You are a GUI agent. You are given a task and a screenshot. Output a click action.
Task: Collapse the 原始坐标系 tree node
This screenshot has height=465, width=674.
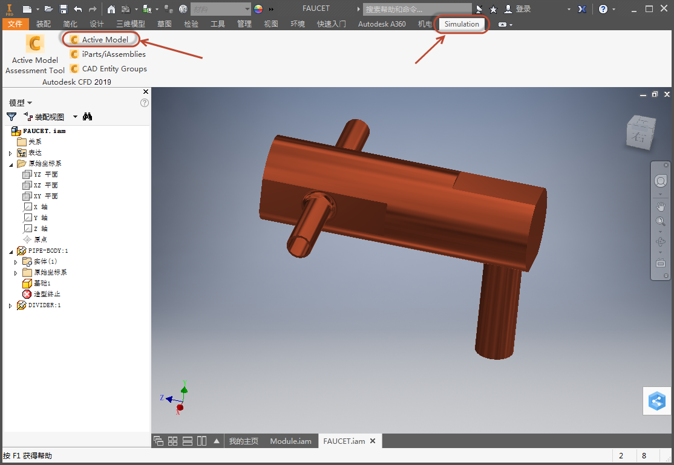pos(11,164)
